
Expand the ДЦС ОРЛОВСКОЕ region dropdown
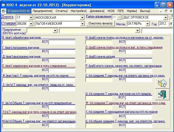tap(166, 17)
